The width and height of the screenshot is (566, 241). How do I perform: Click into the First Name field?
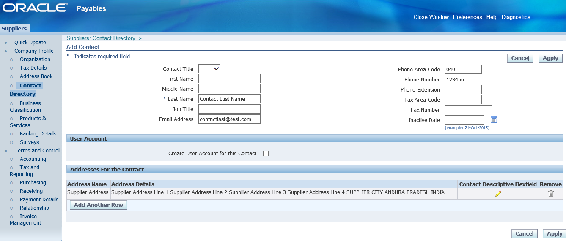pos(229,79)
